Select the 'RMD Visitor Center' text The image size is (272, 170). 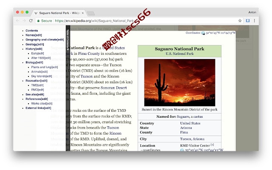[195, 145]
